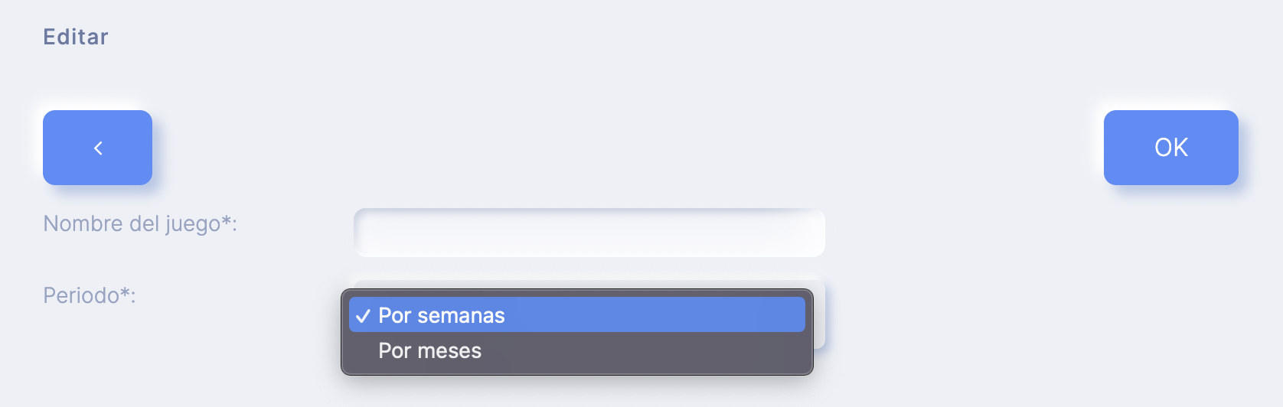Click the Periodo* label

(x=90, y=295)
